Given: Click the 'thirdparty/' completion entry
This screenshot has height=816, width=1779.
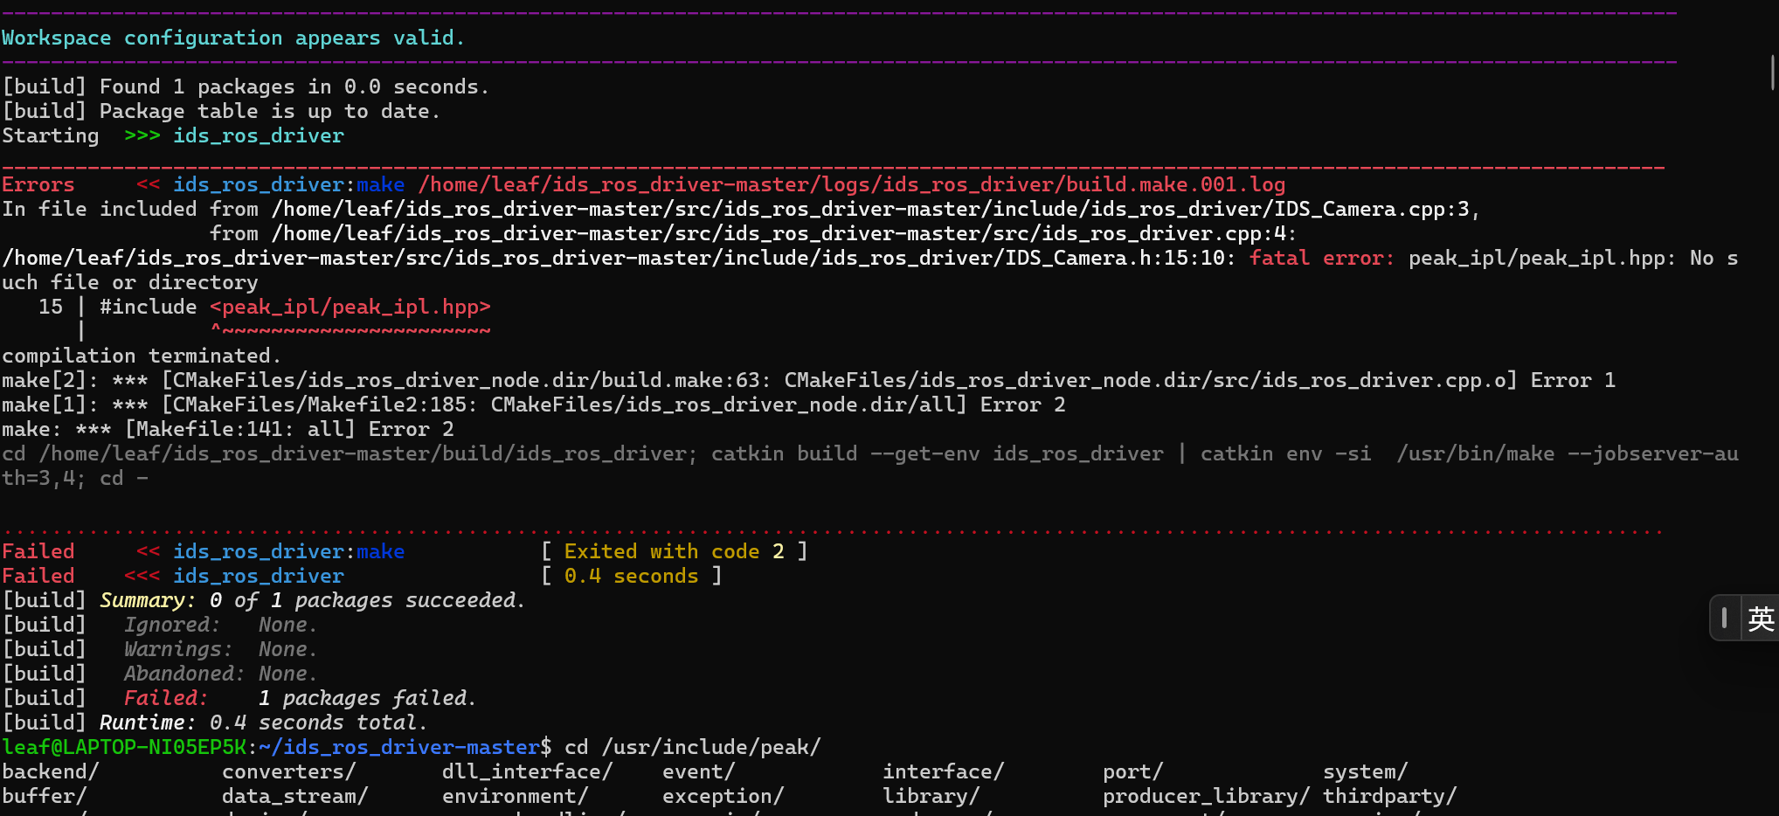Looking at the screenshot, I should (x=1390, y=797).
